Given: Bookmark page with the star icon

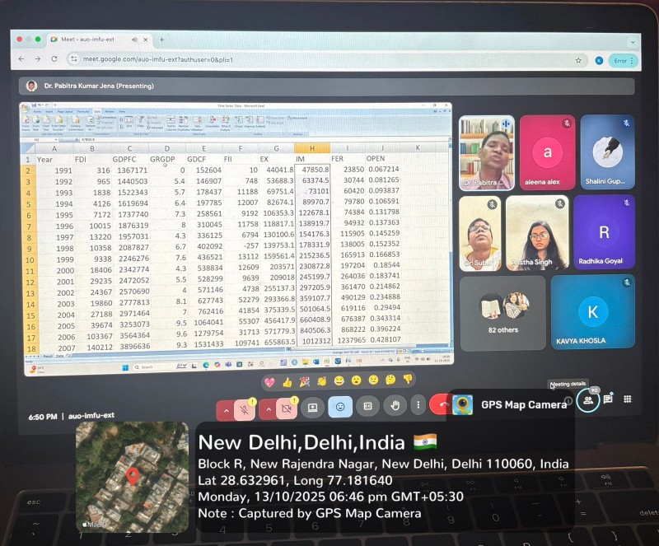Looking at the screenshot, I should [578, 60].
